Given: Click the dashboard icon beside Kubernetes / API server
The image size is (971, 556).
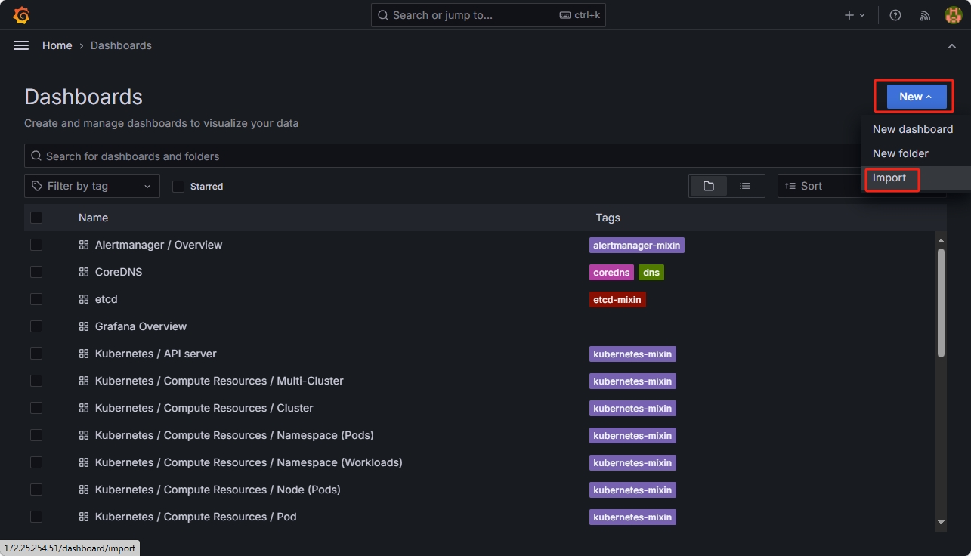Looking at the screenshot, I should (84, 354).
